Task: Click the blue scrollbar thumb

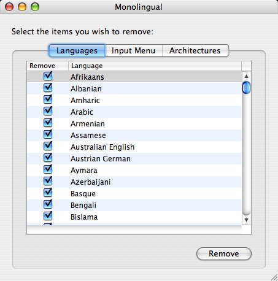Action: [x=246, y=88]
